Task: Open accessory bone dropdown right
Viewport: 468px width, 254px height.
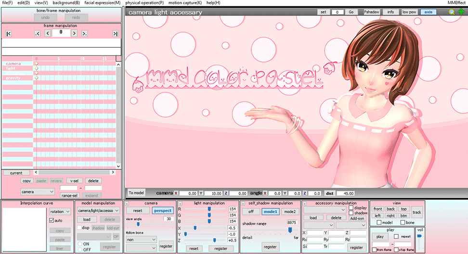Action: 351,225
